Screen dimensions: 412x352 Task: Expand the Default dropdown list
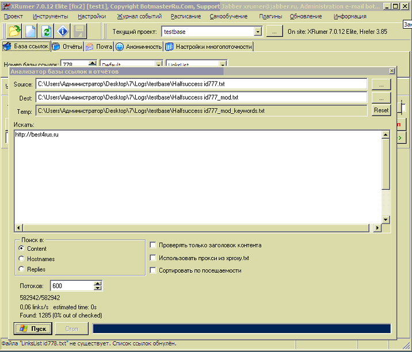(159, 64)
